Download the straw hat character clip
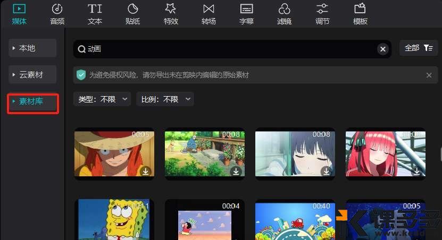This screenshot has height=240, width=442. tap(145, 171)
